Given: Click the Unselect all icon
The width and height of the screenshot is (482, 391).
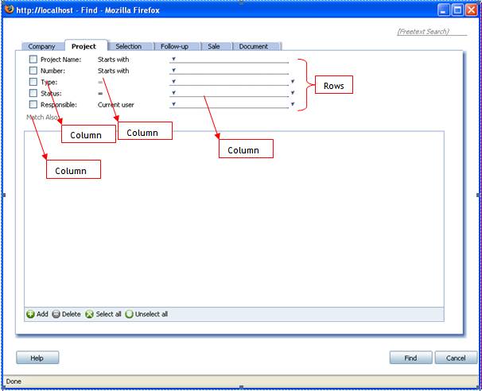Looking at the screenshot, I should [129, 314].
